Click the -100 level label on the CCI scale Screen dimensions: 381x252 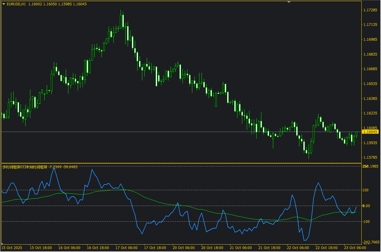click(x=366, y=222)
